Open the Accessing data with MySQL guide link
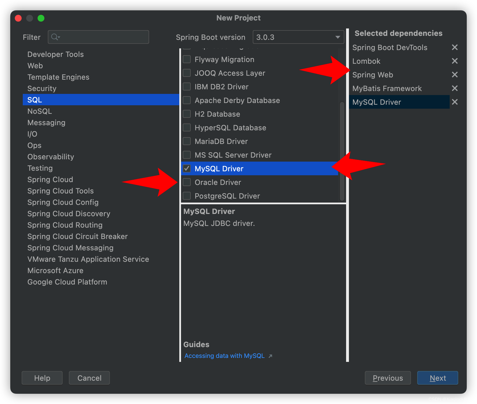The width and height of the screenshot is (477, 404). (x=225, y=356)
